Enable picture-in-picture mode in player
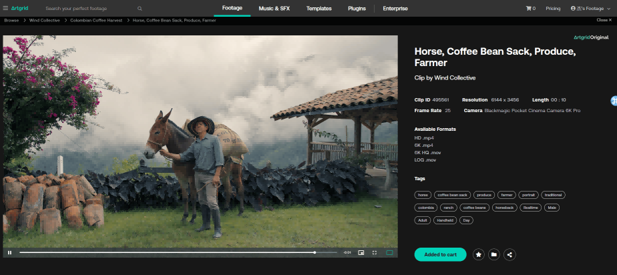Screen dimensions: 617x275 (x=361, y=252)
